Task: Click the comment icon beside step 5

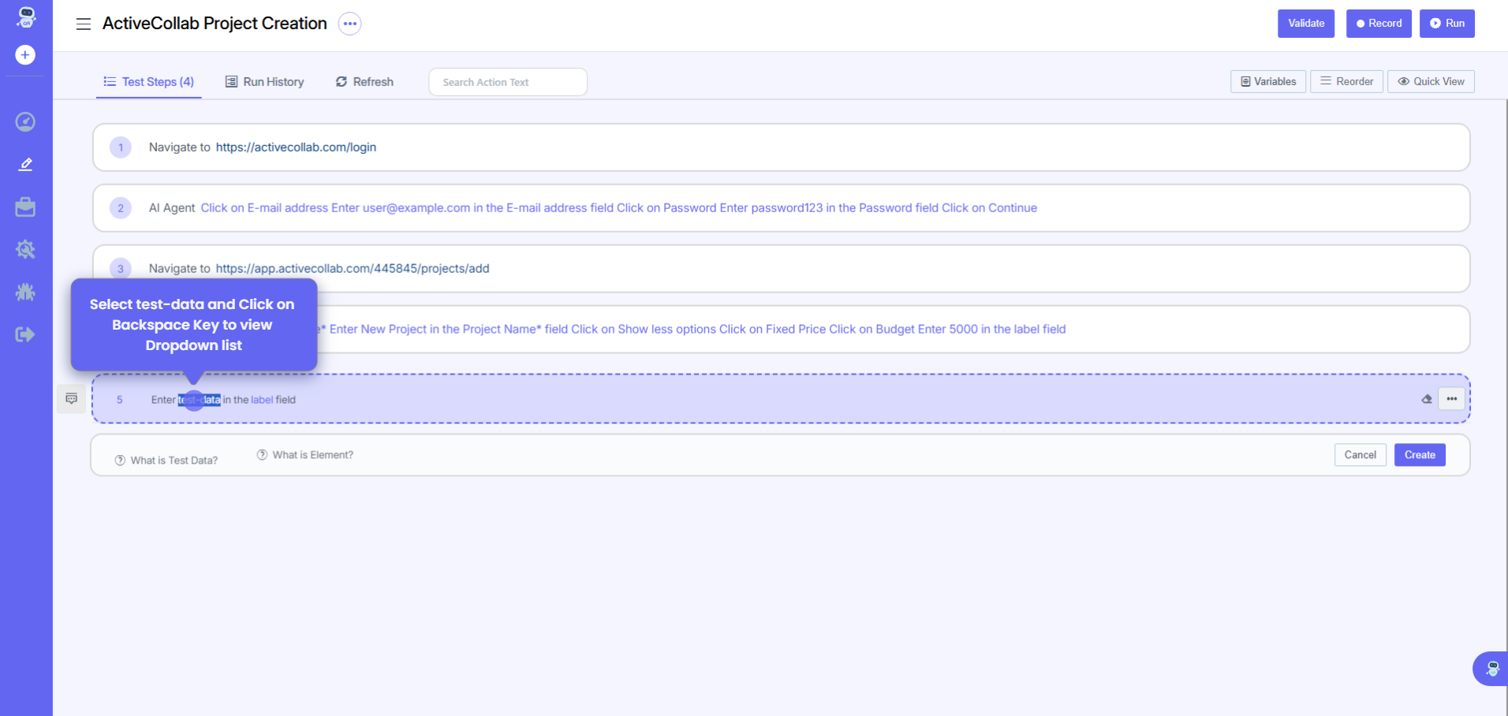Action: 72,399
